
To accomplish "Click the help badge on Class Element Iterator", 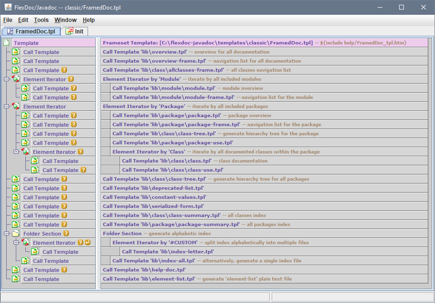I will (x=80, y=152).
